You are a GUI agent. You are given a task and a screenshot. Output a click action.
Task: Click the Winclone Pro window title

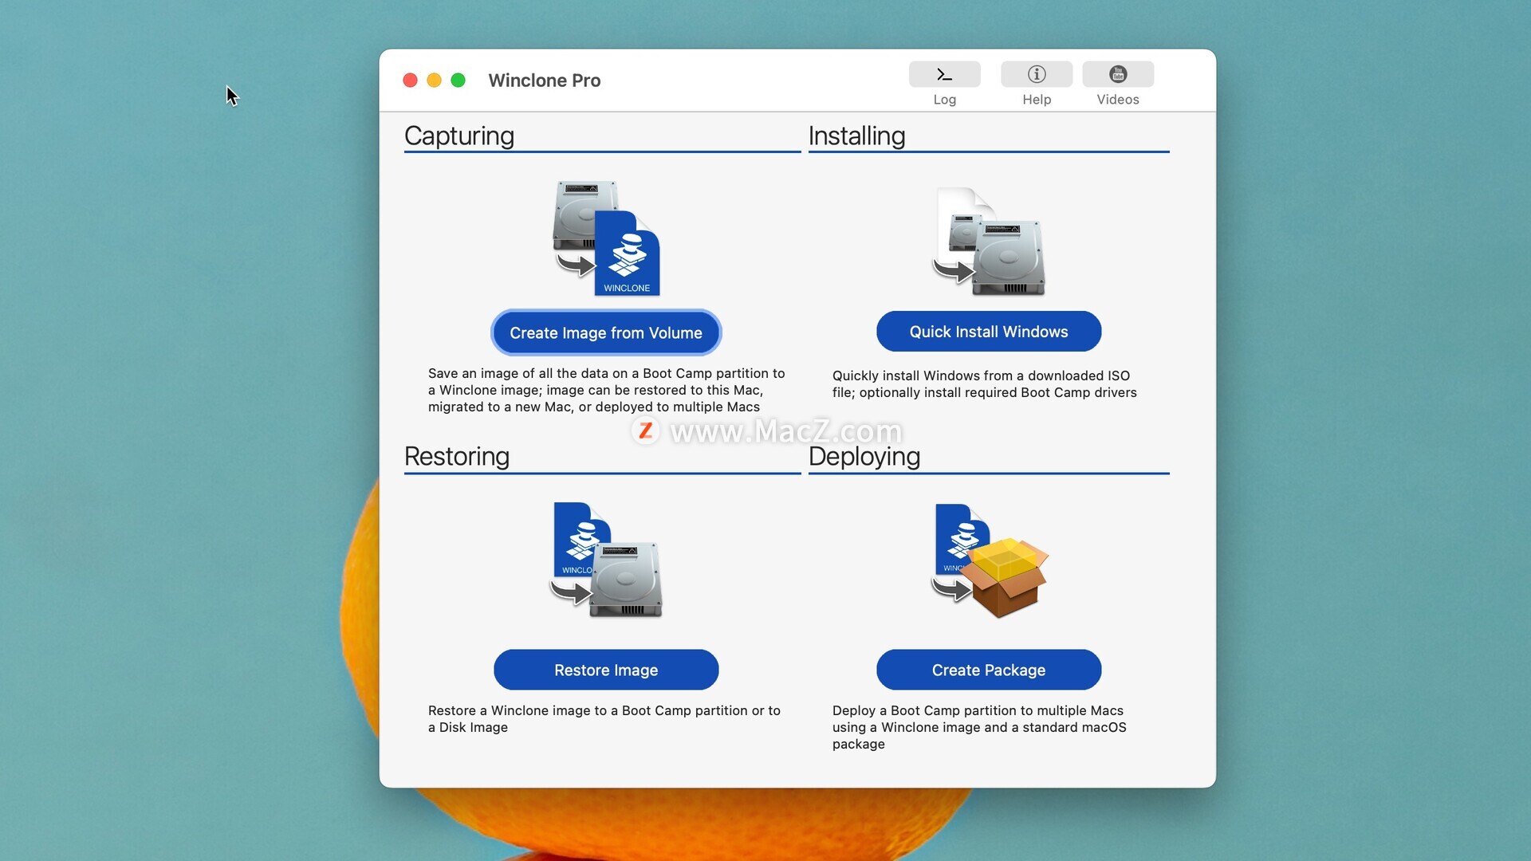tap(545, 81)
